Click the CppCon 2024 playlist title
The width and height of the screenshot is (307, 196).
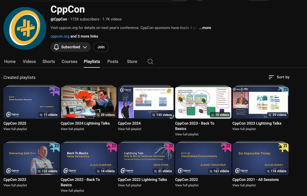129,123
